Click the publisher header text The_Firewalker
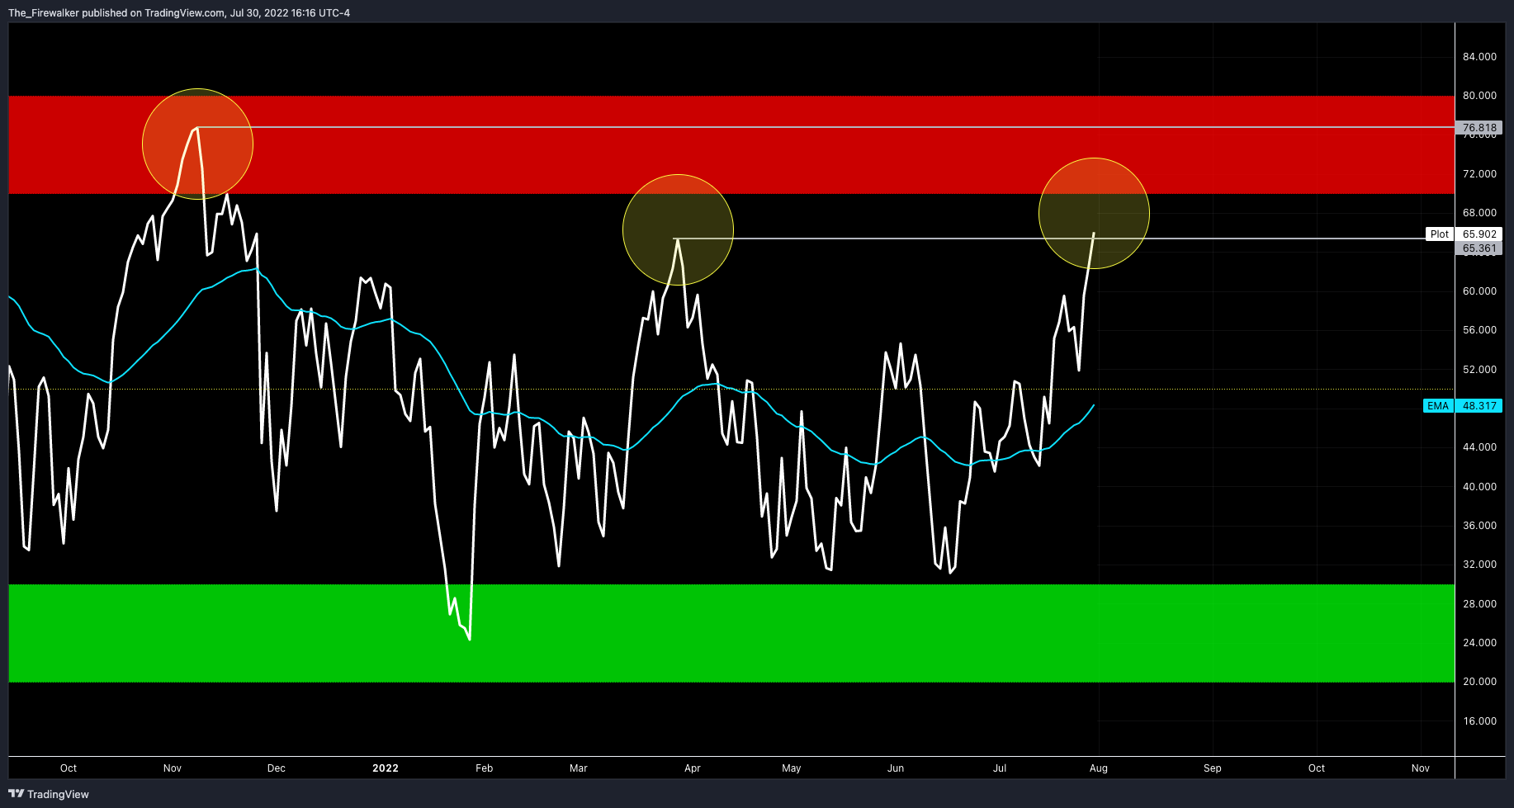1514x808 pixels. tap(44, 13)
